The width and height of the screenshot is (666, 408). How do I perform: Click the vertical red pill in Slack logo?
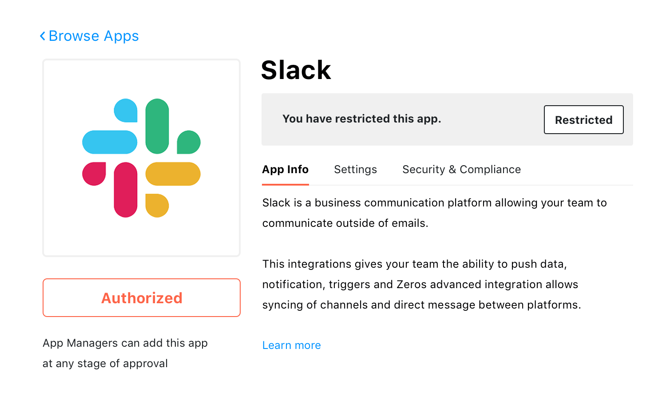[126, 190]
